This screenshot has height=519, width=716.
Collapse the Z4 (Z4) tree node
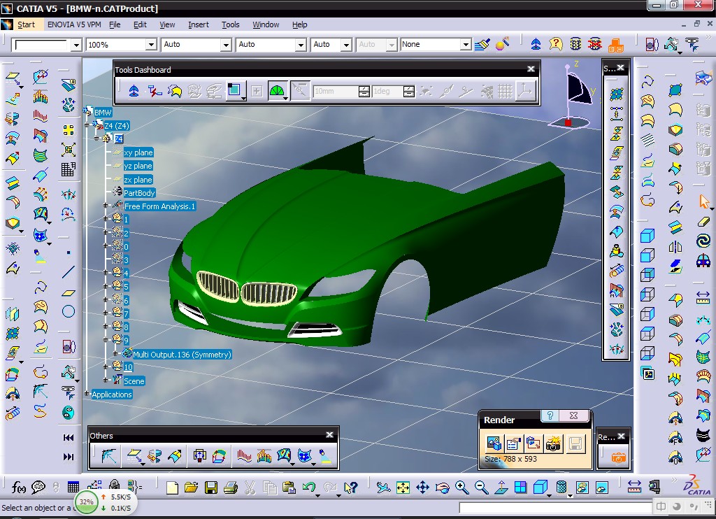click(x=87, y=125)
